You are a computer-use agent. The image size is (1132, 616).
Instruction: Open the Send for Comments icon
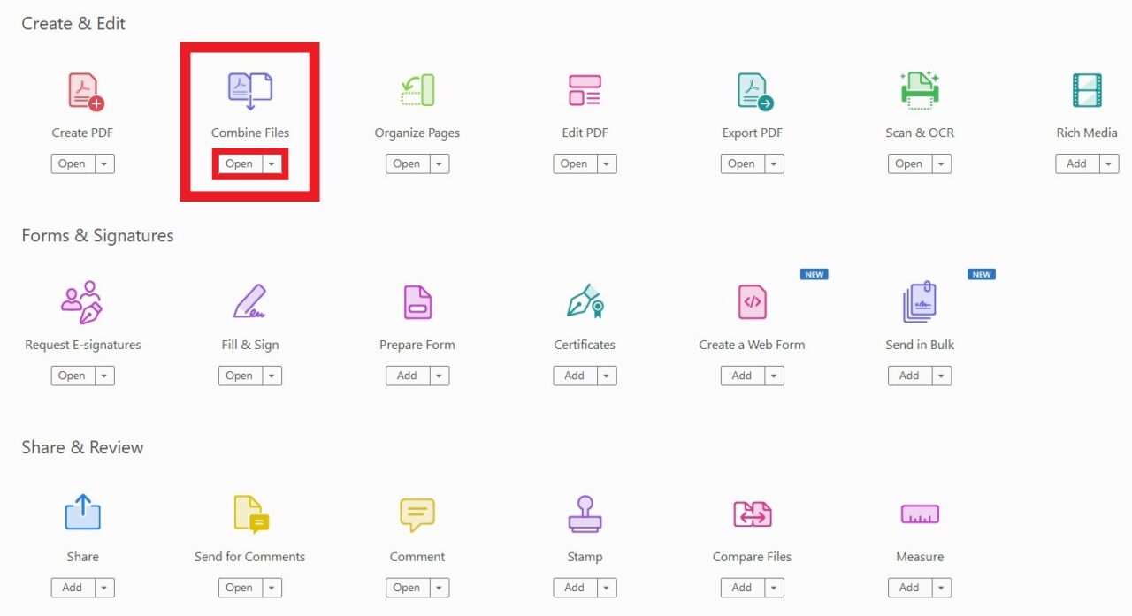click(250, 514)
